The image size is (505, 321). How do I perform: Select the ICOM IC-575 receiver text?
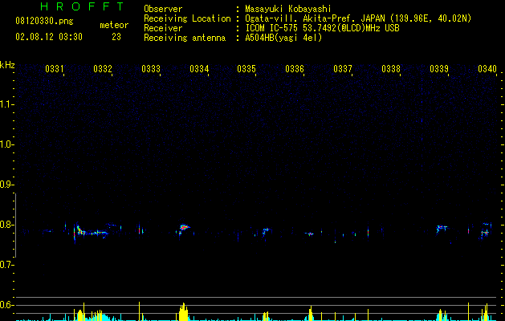point(322,28)
